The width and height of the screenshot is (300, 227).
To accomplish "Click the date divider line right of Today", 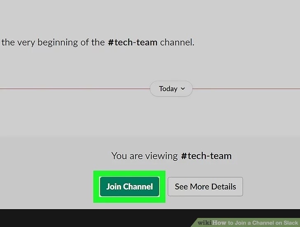I will pos(246,88).
